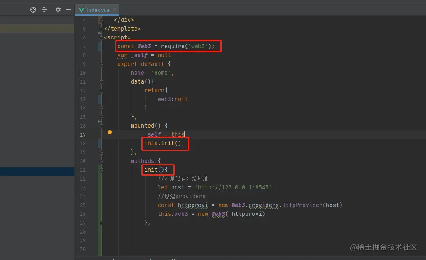
Task: Click the 'name: 'Home'' line
Action: click(x=152, y=73)
